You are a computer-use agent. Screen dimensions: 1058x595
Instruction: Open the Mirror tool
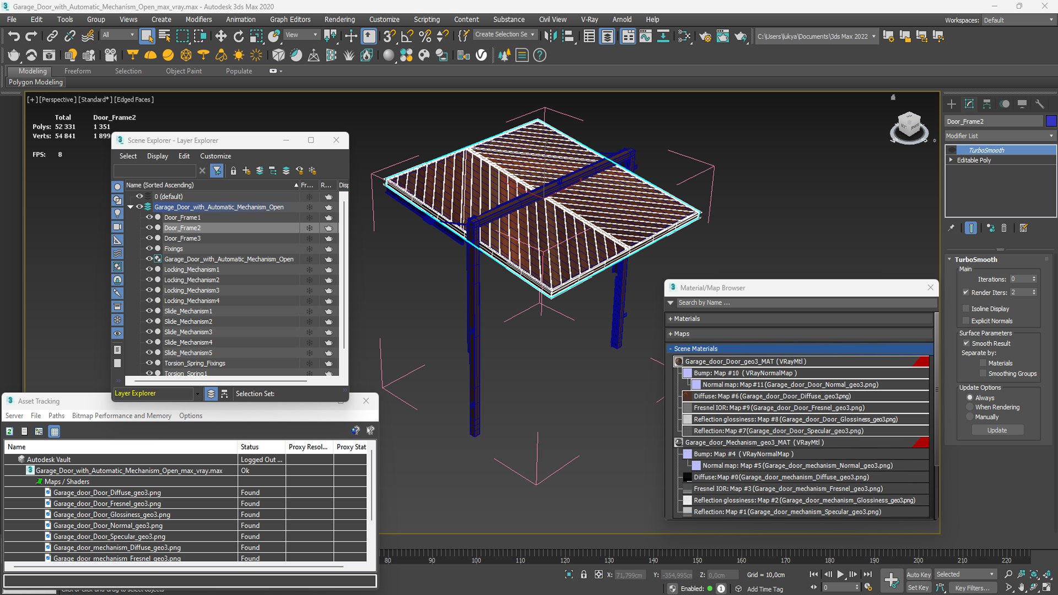(x=550, y=36)
